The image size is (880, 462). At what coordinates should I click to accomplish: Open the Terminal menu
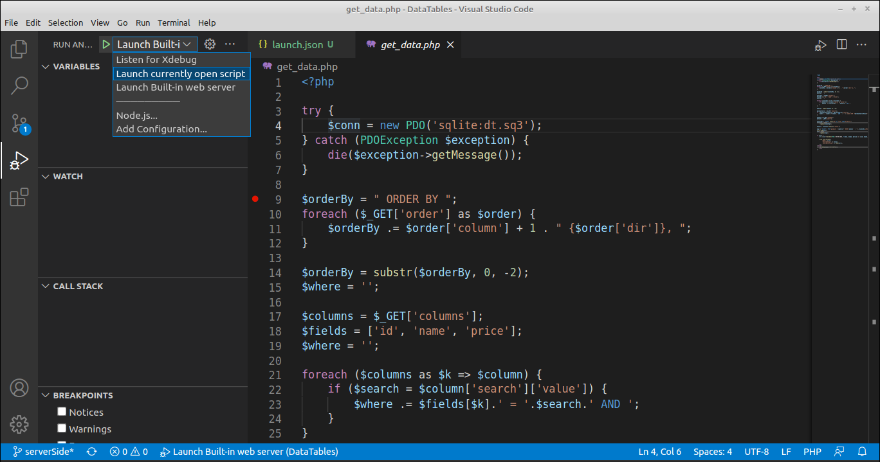[174, 22]
